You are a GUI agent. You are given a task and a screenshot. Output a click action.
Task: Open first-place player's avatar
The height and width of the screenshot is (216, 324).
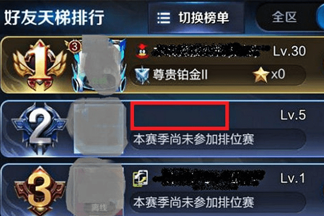point(99,65)
